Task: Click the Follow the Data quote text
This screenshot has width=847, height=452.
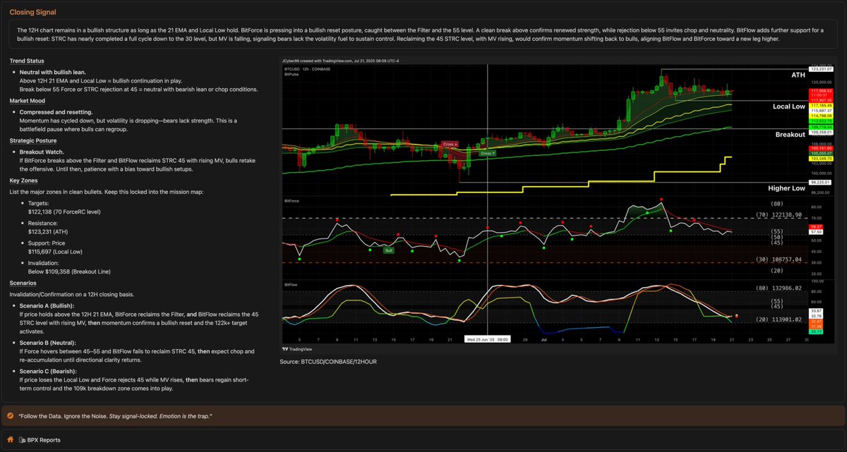Action: (x=116, y=416)
